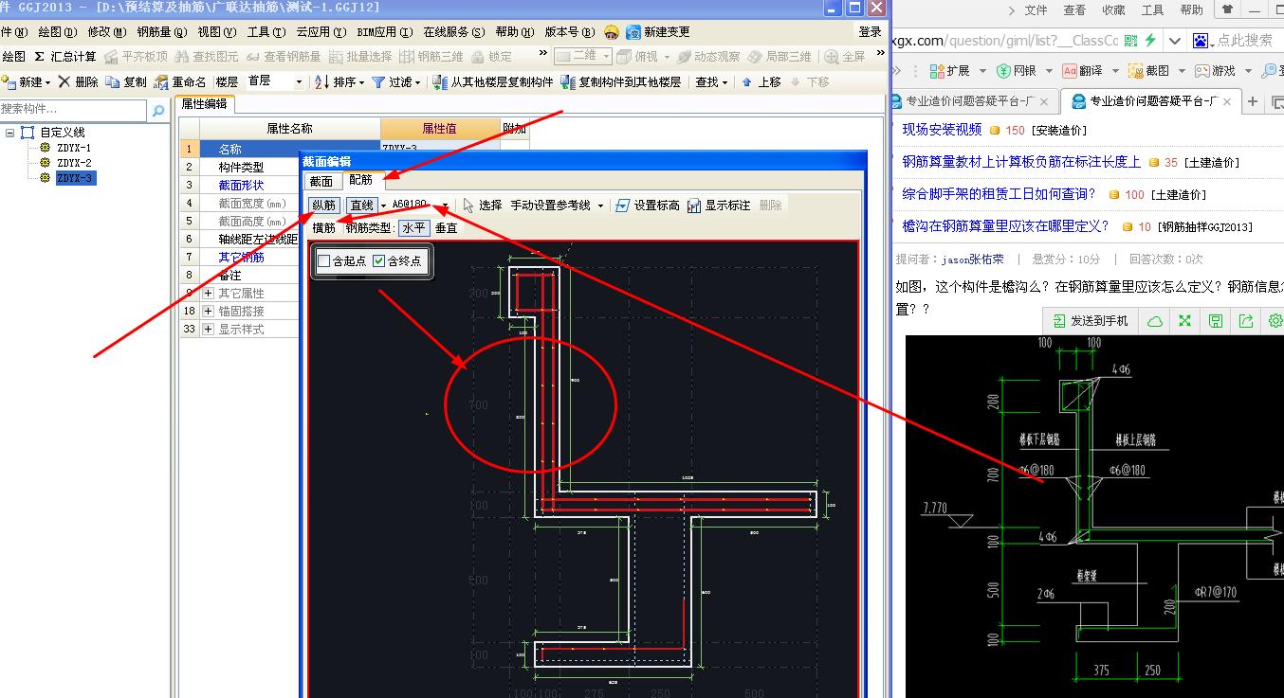This screenshot has width=1284, height=698.
Task: Open the 现场安装视频 question link
Action: point(942,130)
